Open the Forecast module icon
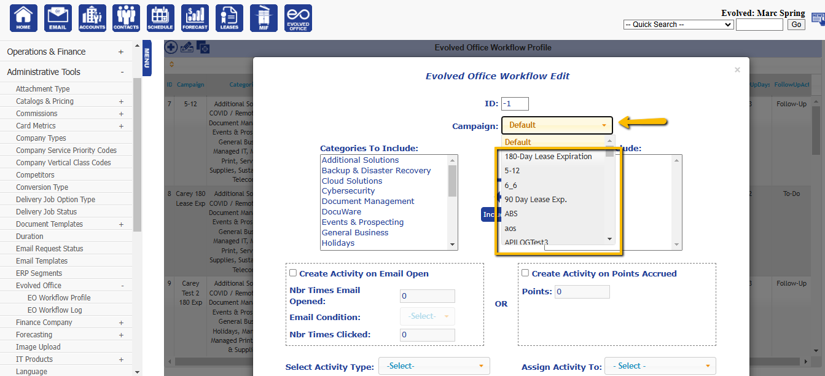 point(195,18)
